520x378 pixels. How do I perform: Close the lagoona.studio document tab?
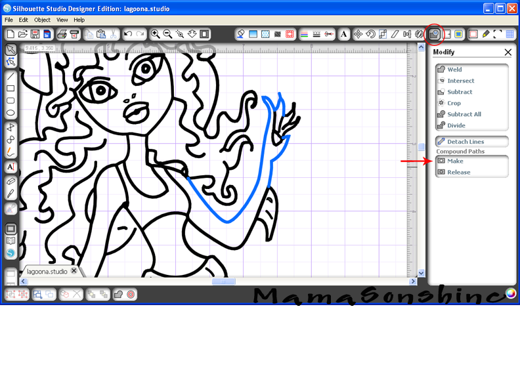click(x=74, y=271)
